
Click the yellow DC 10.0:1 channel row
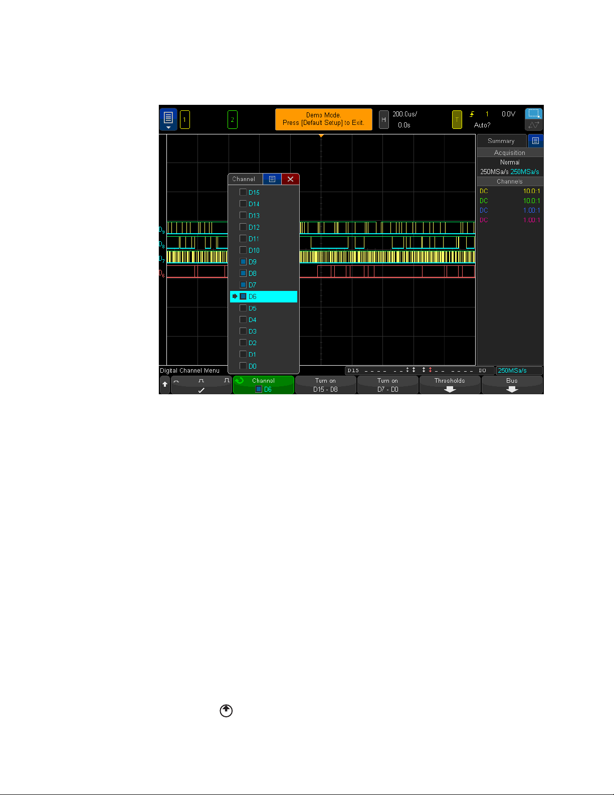click(510, 191)
